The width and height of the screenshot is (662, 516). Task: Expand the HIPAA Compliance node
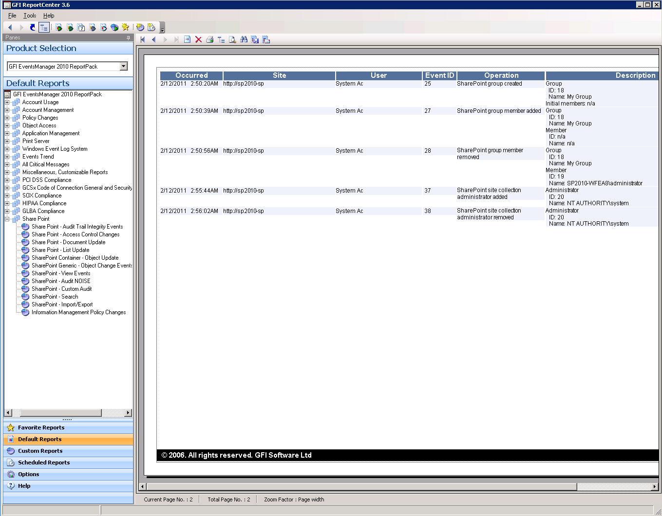(x=7, y=203)
